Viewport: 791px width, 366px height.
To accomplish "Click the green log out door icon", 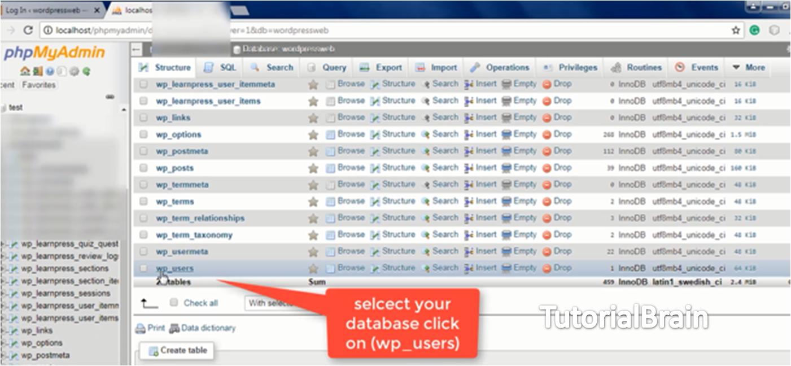I will pos(37,72).
